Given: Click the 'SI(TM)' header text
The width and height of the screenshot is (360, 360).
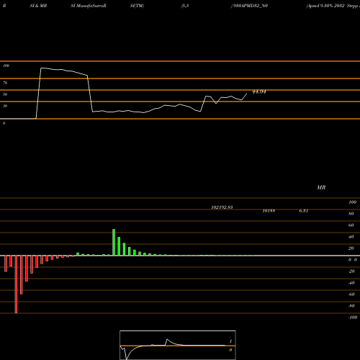Looking at the screenshot, I should tap(137, 6).
